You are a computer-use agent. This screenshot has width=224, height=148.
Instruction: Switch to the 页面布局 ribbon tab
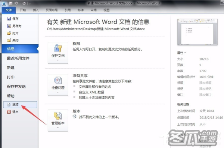[52, 10]
